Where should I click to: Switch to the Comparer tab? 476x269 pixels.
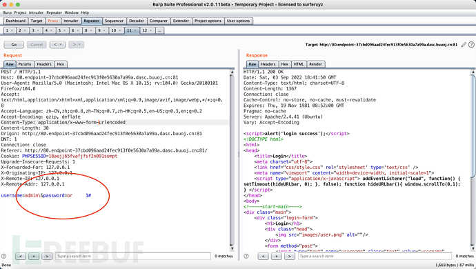pyautogui.click(x=159, y=21)
